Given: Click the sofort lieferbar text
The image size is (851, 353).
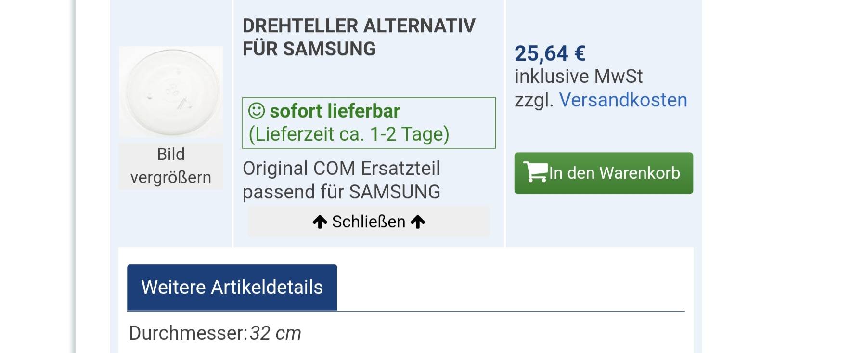Looking at the screenshot, I should (x=335, y=111).
